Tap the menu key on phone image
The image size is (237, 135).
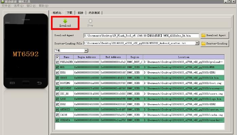(12, 83)
